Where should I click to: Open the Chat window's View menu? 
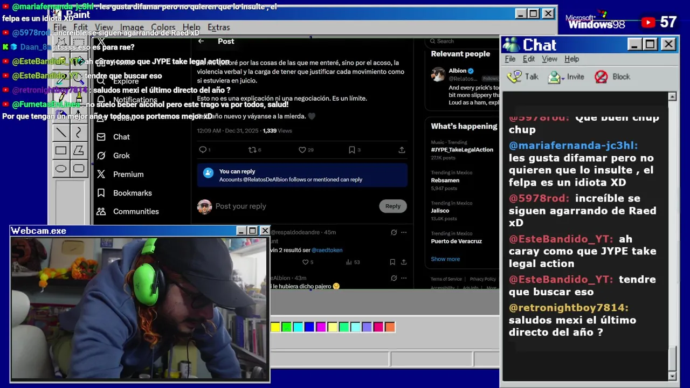click(549, 59)
